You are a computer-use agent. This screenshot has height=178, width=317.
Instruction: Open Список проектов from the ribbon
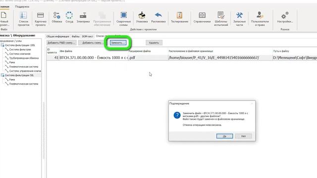point(23,19)
